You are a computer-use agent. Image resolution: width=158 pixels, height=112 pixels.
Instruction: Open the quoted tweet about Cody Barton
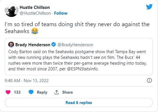(x=79, y=57)
